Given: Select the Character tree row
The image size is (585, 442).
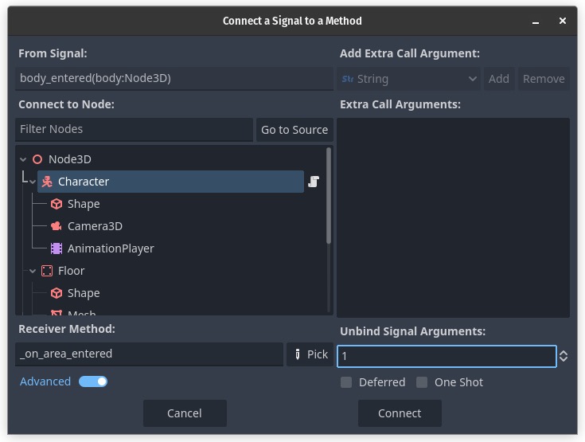Looking at the screenshot, I should (170, 182).
